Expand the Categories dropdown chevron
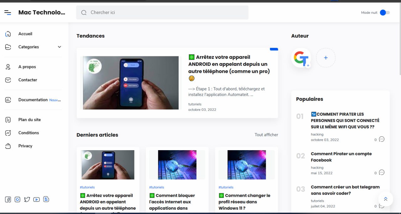The height and width of the screenshot is (214, 401). coord(60,47)
